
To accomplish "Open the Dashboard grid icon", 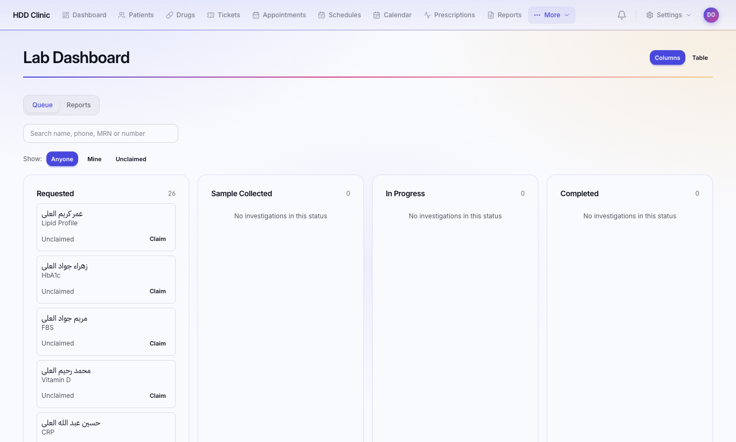I will tap(66, 15).
